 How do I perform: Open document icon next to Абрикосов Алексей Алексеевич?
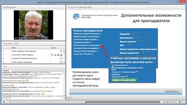coord(101,34)
